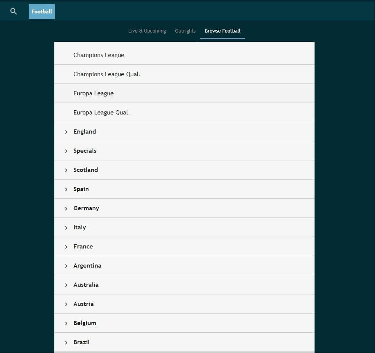Select the Italy label text
Screen dimensions: 375x353
(x=80, y=227)
